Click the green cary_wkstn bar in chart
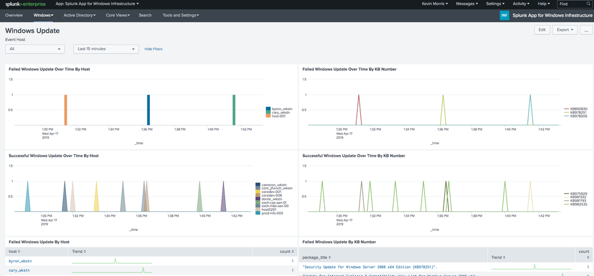Image resolution: width=594 pixels, height=276 pixels. point(234,110)
